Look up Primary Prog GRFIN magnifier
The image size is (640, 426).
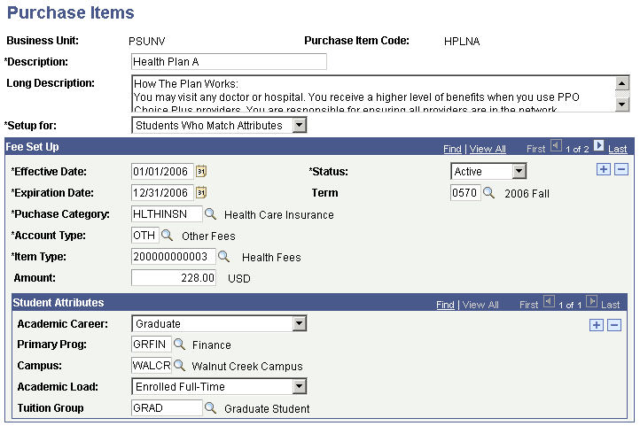(179, 344)
